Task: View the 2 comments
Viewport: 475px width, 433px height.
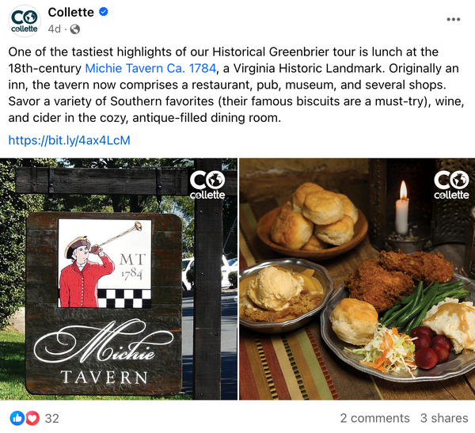Action: click(x=374, y=418)
